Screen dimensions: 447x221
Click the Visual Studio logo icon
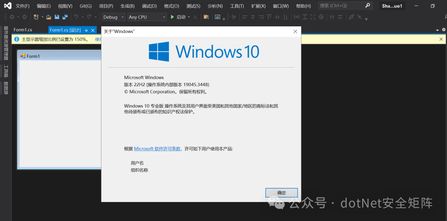pos(8,6)
